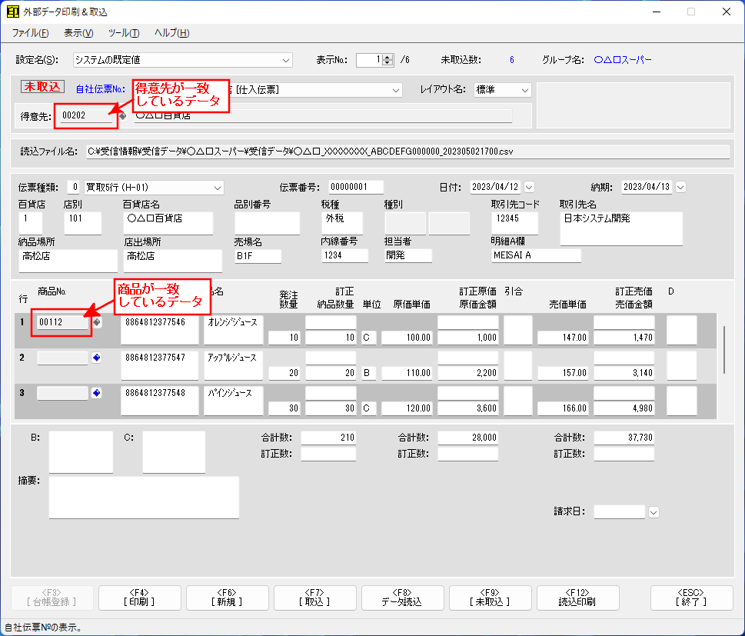The height and width of the screenshot is (636, 745).
Task: Click the C: memo box
Action: pos(174,452)
